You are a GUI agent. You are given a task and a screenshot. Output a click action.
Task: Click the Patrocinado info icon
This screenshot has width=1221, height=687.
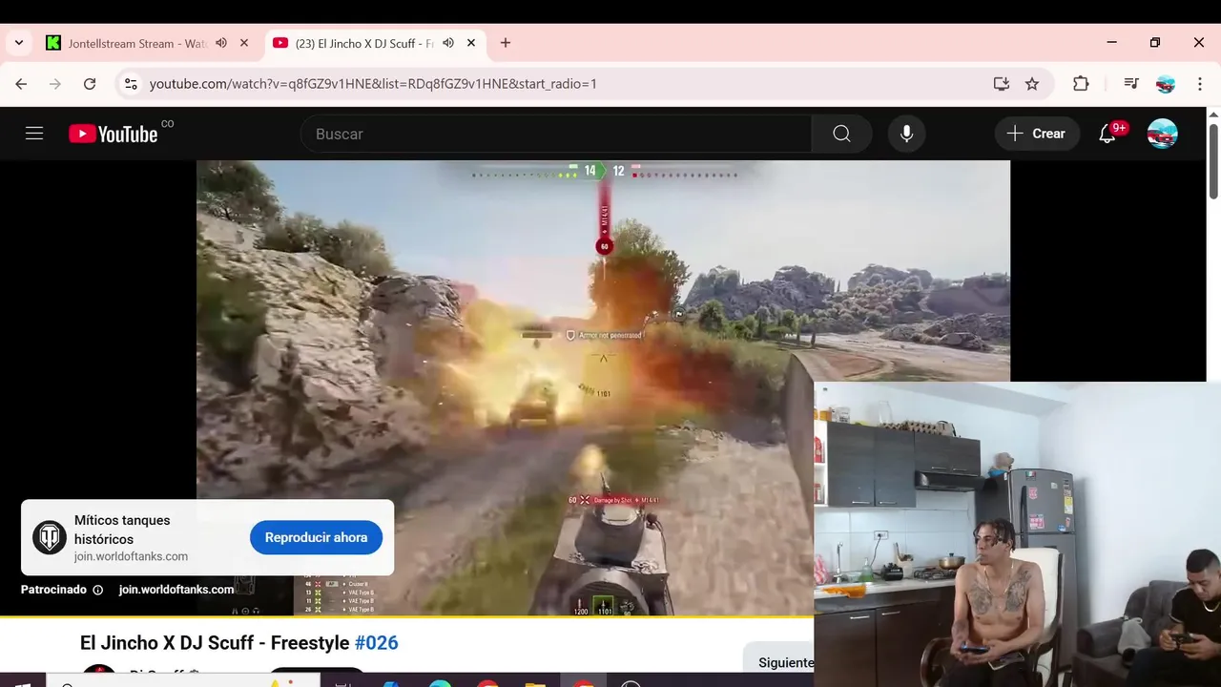[97, 590]
